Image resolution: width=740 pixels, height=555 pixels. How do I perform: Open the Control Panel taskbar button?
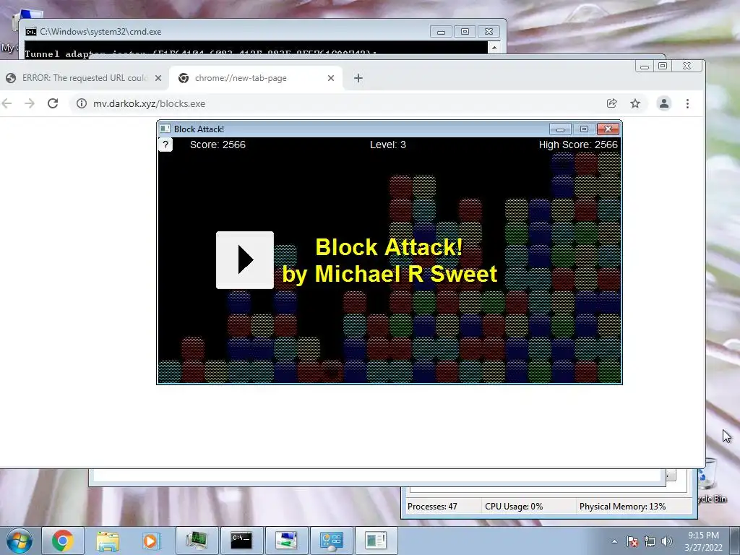pyautogui.click(x=331, y=541)
